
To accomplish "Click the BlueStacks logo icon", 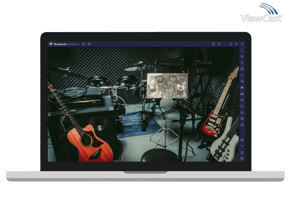I will tap(51, 44).
